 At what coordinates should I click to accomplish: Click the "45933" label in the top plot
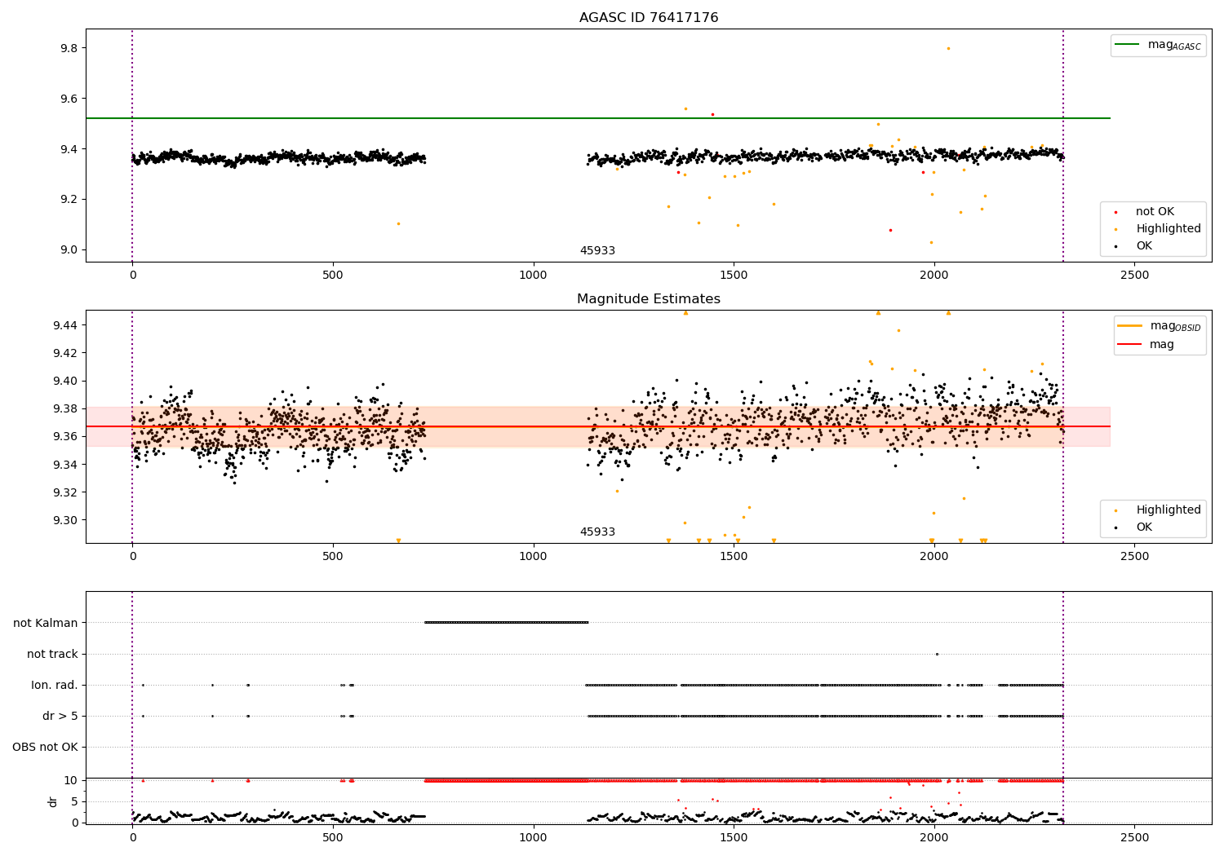pos(597,251)
